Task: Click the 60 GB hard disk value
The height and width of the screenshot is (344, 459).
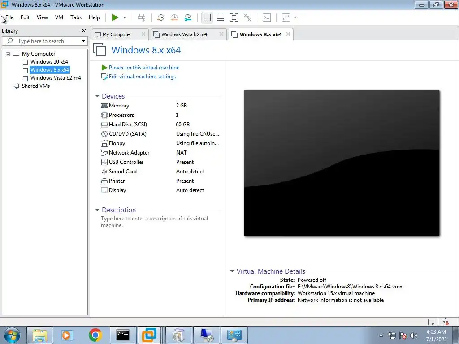Action: click(183, 125)
